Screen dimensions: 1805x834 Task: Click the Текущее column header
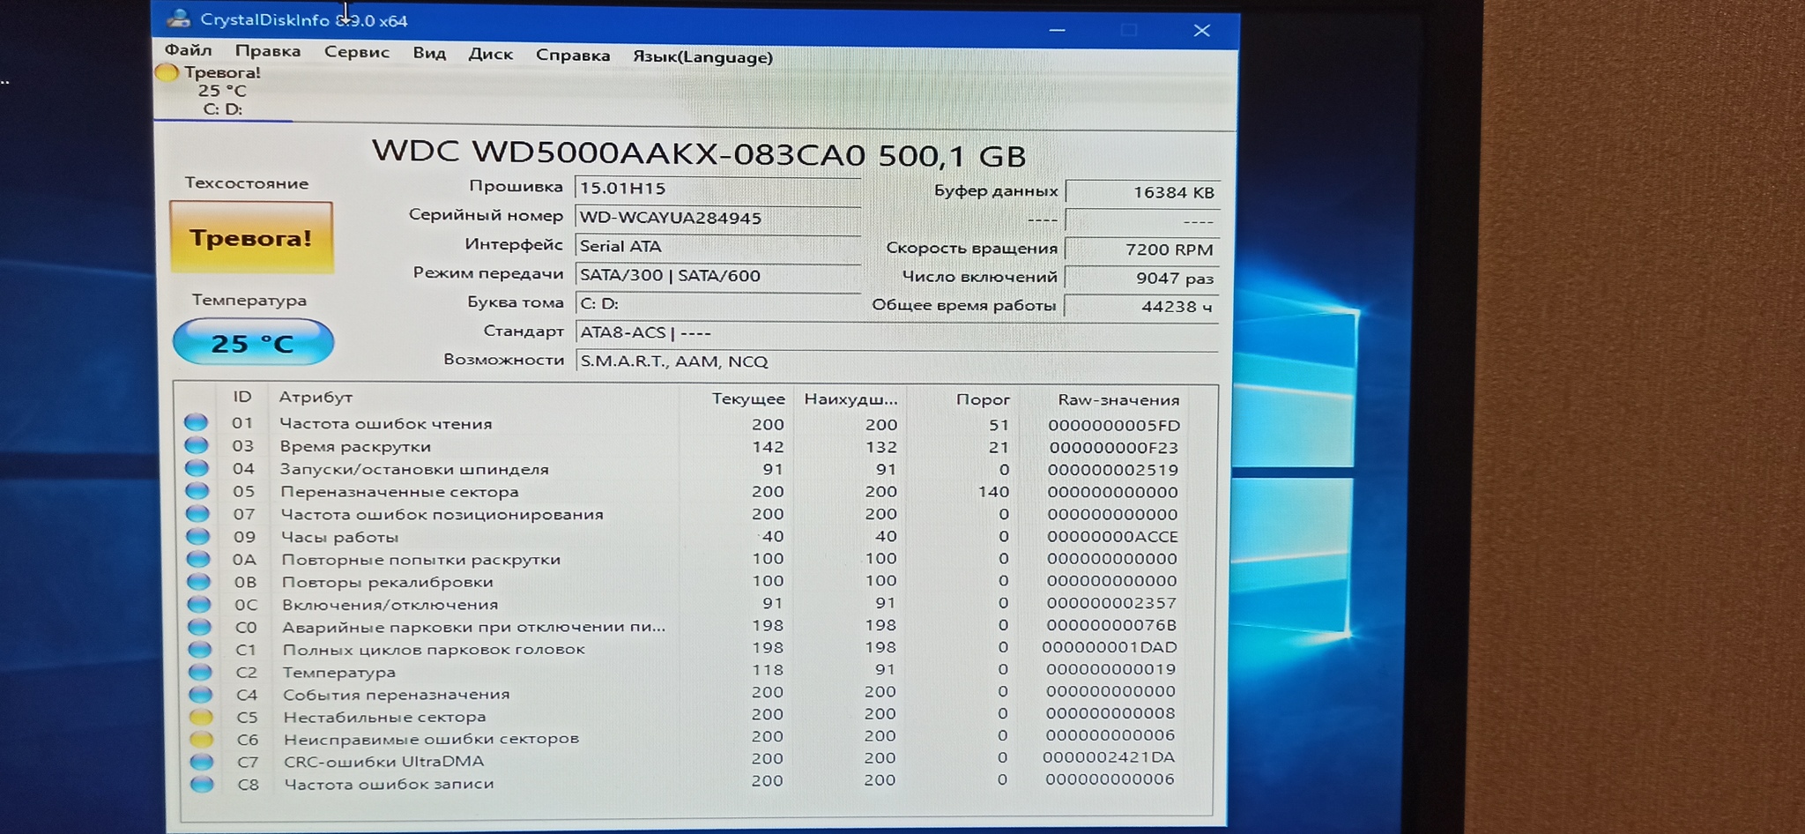coord(748,398)
